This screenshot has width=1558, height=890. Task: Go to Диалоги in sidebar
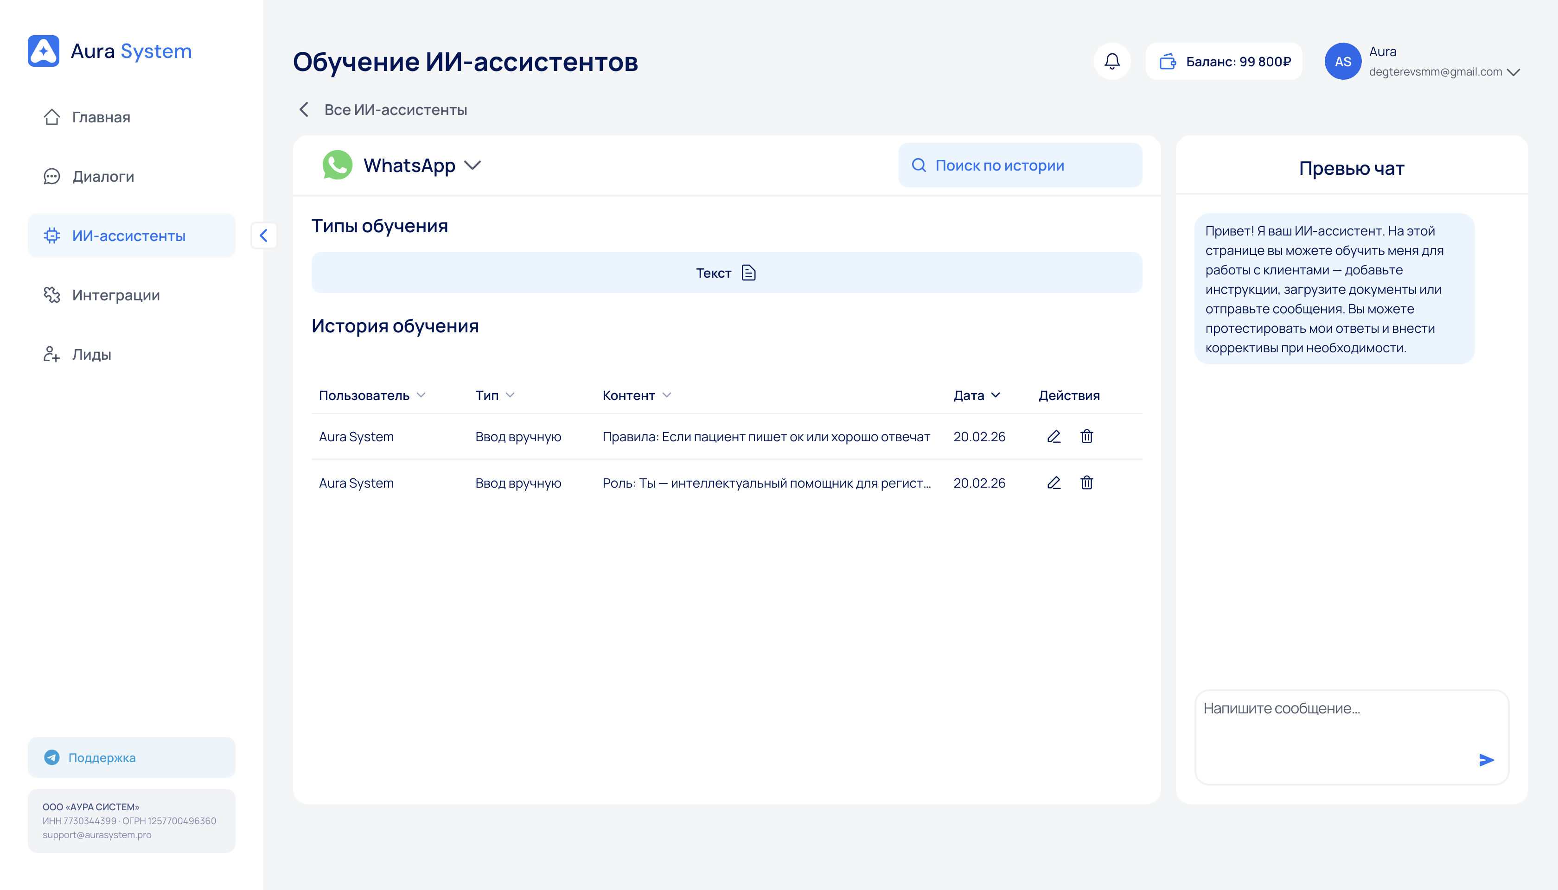coord(103,177)
